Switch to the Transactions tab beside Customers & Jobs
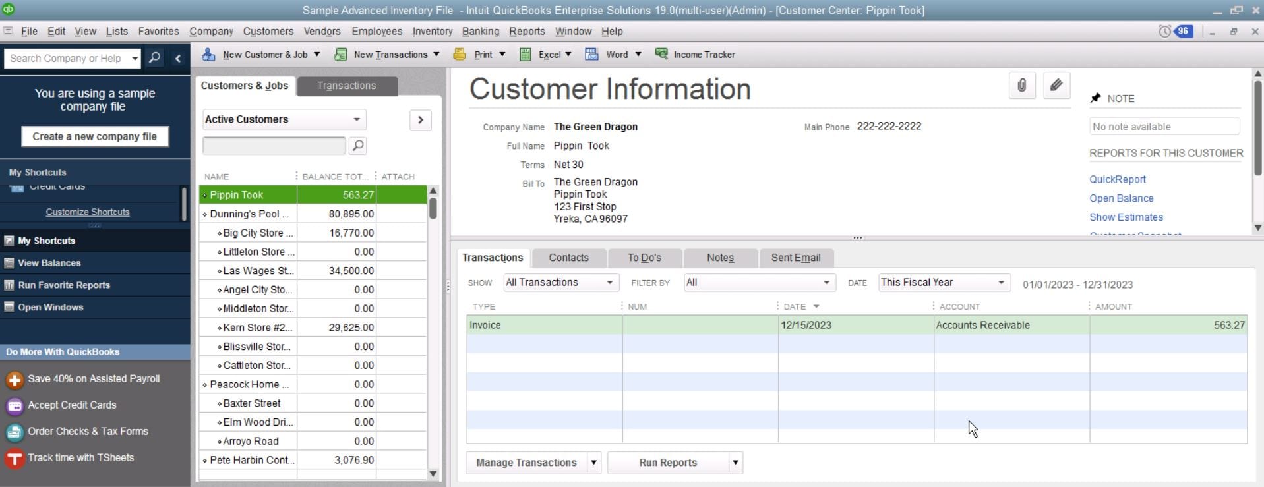Viewport: 1264px width, 487px height. click(x=347, y=86)
